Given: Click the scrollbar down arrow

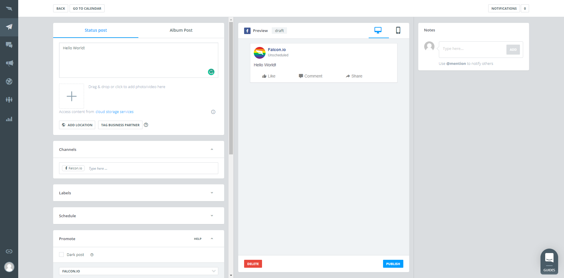Looking at the screenshot, I should point(231,275).
